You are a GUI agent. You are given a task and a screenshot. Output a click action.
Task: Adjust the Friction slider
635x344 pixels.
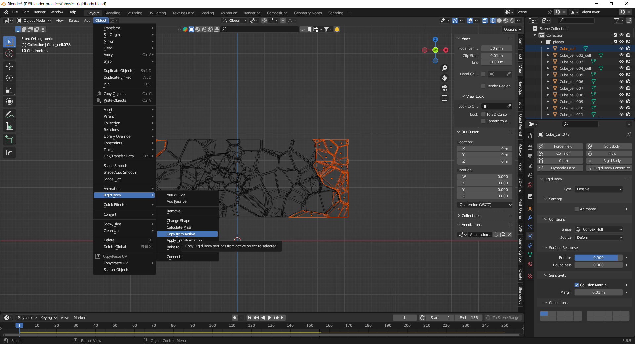(x=598, y=258)
